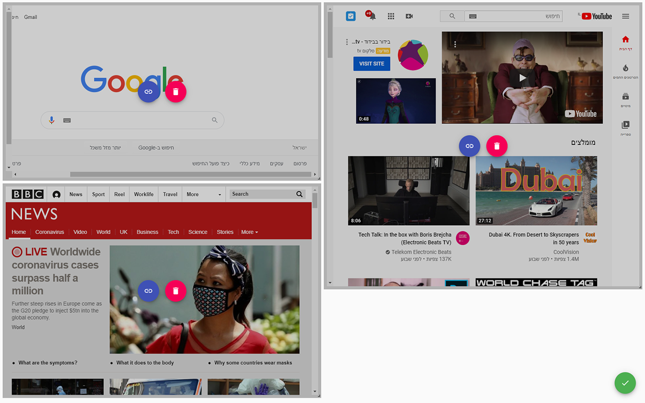Open the Google apps grid on YouTube toolbar
The height and width of the screenshot is (403, 645).
point(391,16)
